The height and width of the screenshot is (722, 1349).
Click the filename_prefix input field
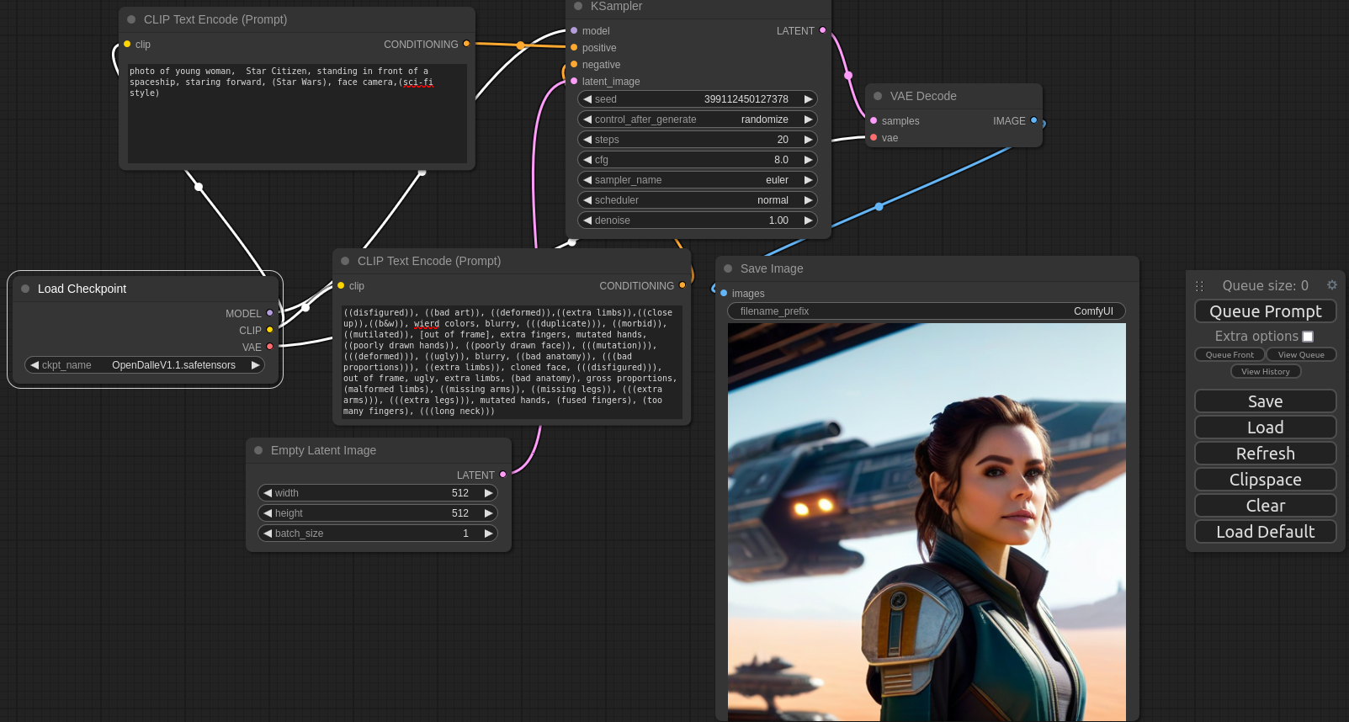(x=926, y=311)
